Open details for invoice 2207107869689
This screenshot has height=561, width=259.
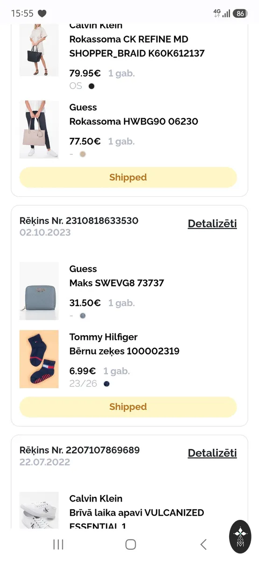click(212, 453)
